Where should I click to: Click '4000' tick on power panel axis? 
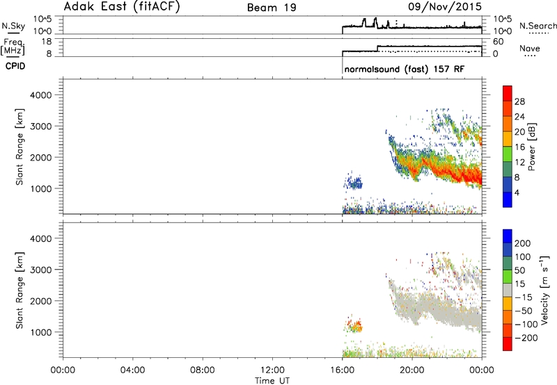coord(41,95)
